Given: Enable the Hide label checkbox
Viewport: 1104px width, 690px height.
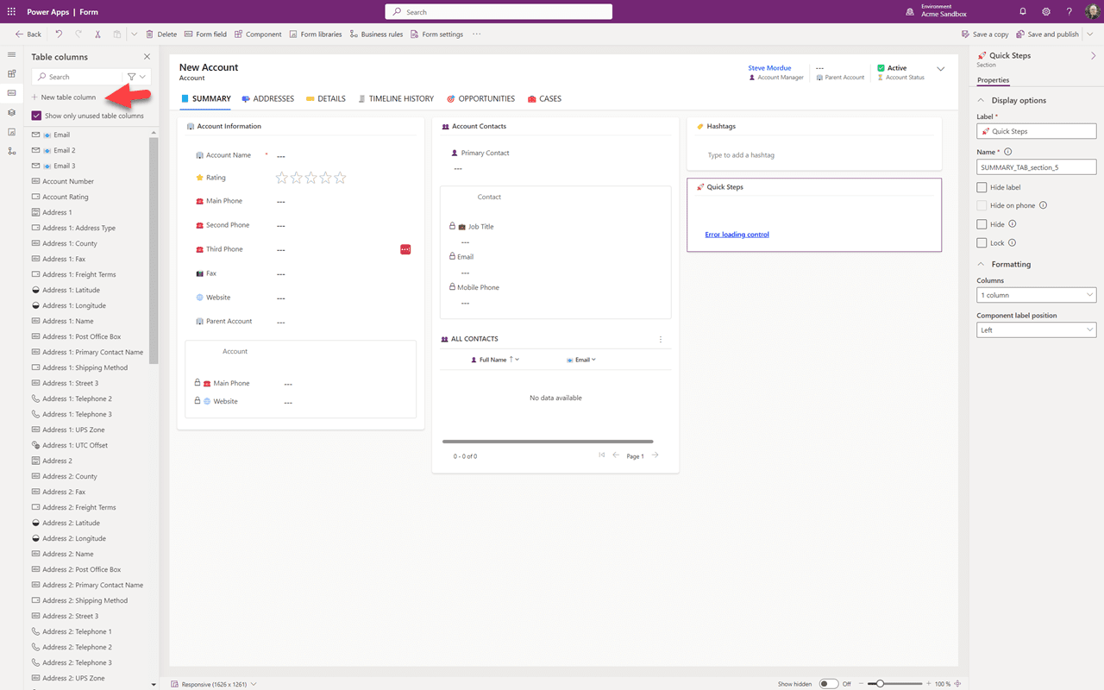Looking at the screenshot, I should point(982,187).
